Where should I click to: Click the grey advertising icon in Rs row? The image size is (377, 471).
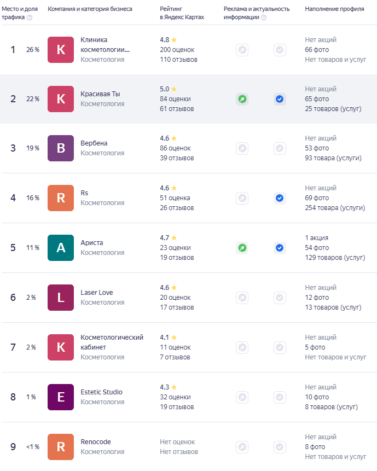242,198
